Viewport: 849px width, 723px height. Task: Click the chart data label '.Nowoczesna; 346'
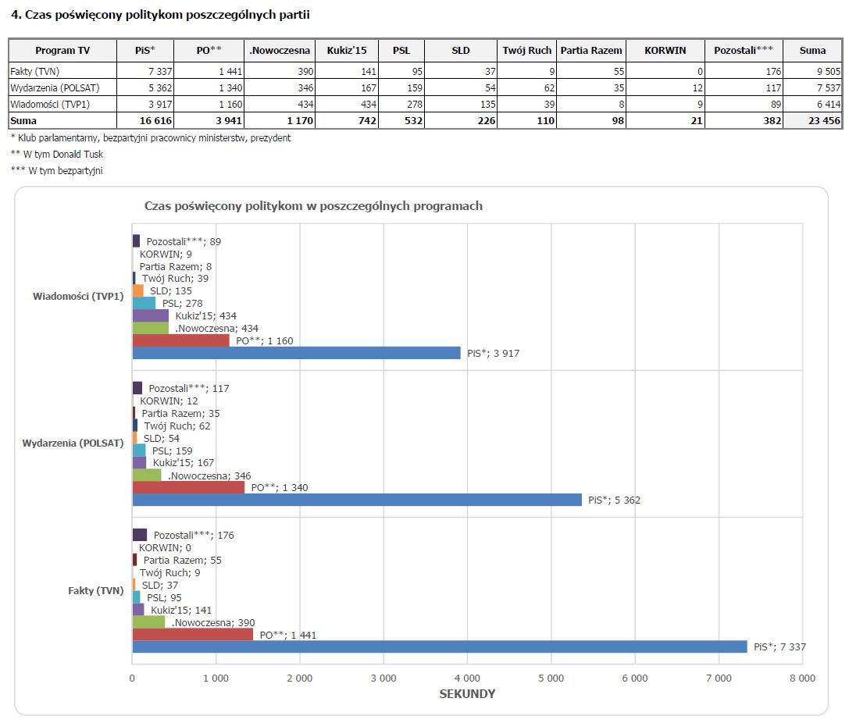209,475
